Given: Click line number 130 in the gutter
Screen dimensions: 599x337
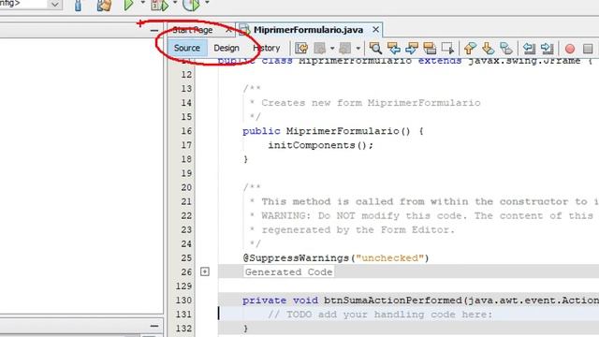Looking at the screenshot, I should click(x=183, y=300).
